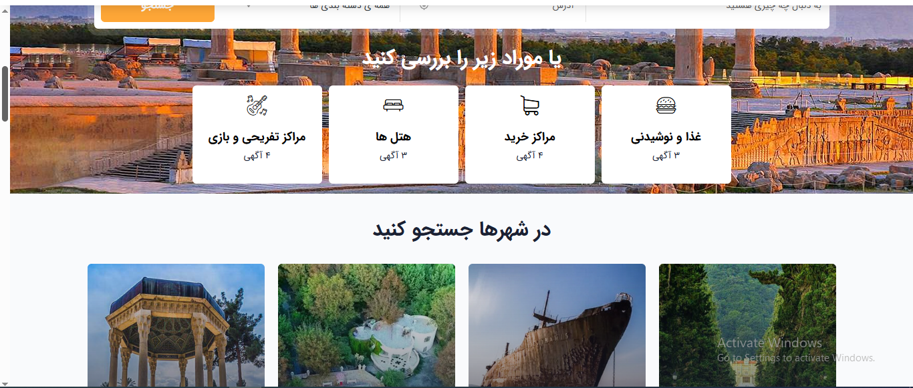Choose the cypress trees garden city image
Screen dimensions: 913x388
tap(747, 325)
